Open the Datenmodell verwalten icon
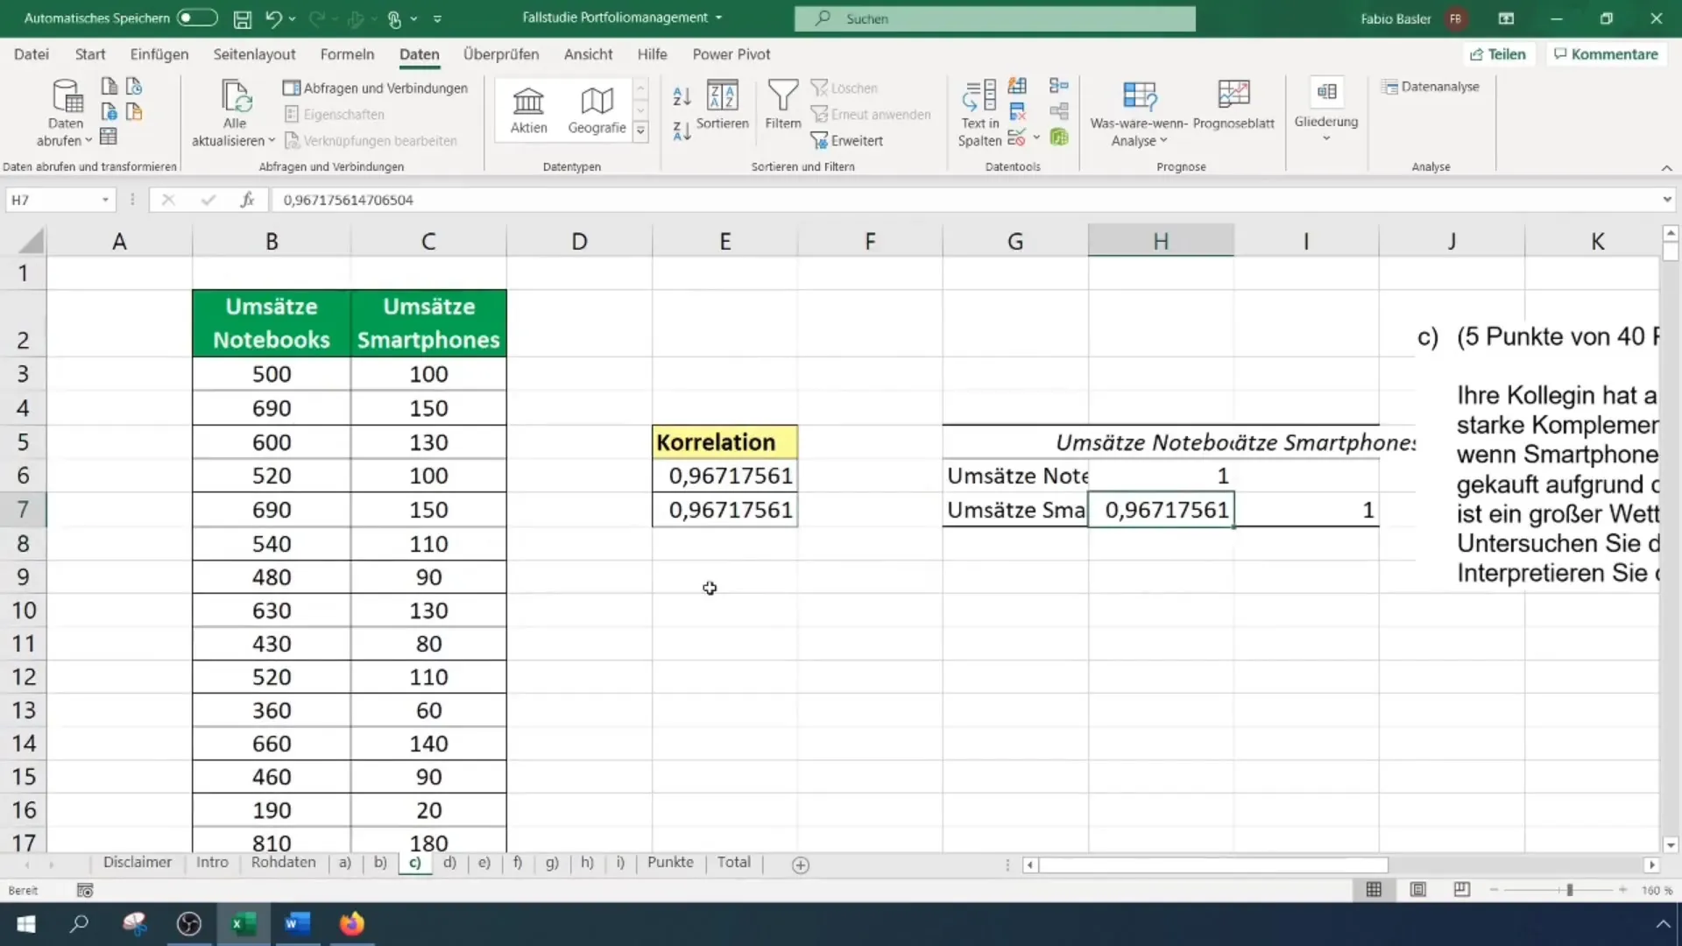1682x946 pixels. (1059, 137)
